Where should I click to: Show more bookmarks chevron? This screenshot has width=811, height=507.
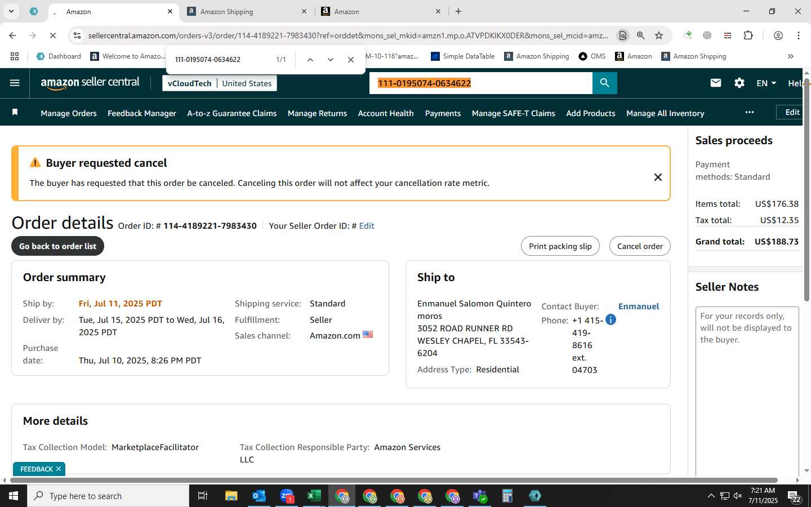[x=790, y=56]
